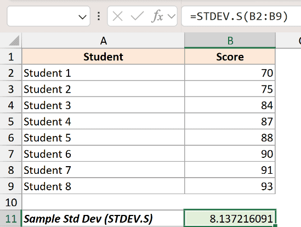Select the 'Student 4' cell

coord(103,121)
